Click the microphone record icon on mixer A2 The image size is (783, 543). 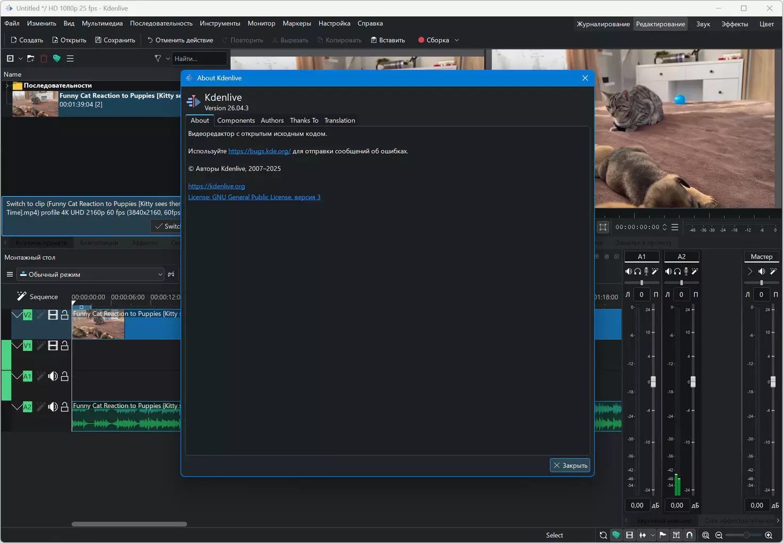tap(686, 271)
